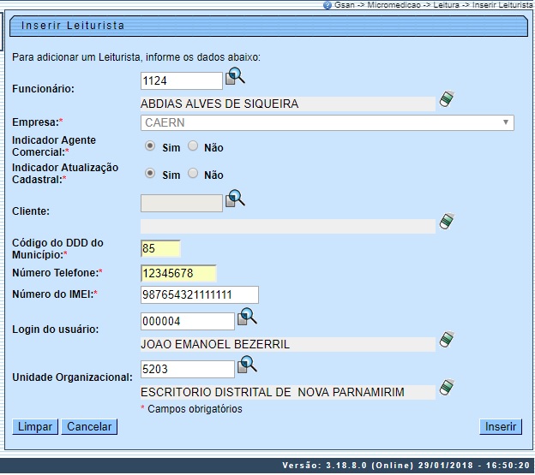Focus the Número do IMEI field

(200, 295)
